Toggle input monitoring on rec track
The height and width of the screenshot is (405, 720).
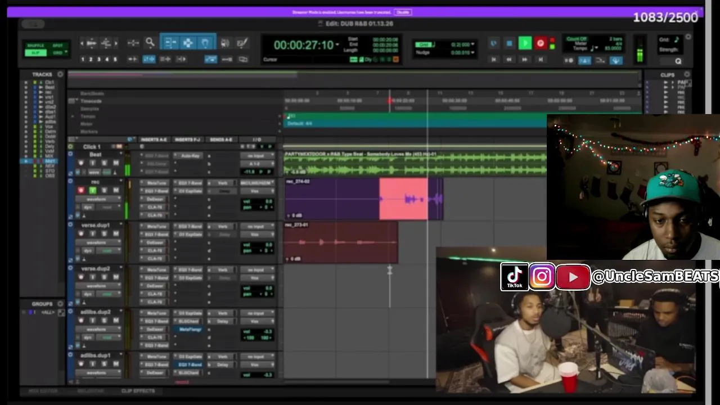click(93, 190)
